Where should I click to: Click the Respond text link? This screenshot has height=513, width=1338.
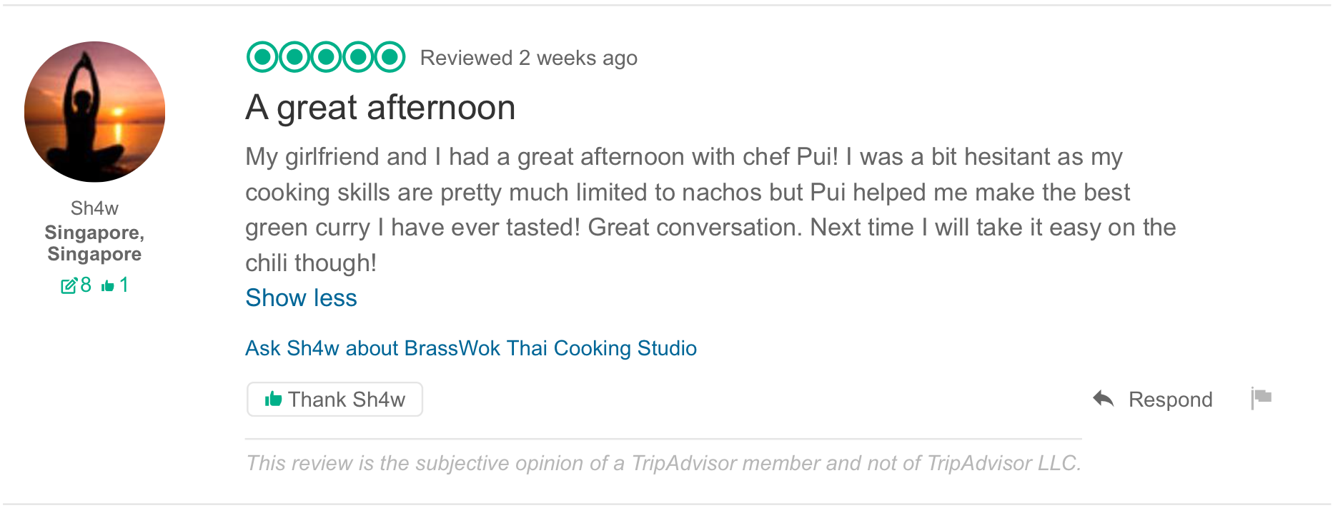click(1170, 400)
